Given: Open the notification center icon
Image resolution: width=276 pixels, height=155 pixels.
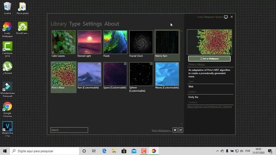Looking at the screenshot, I should [x=270, y=151].
